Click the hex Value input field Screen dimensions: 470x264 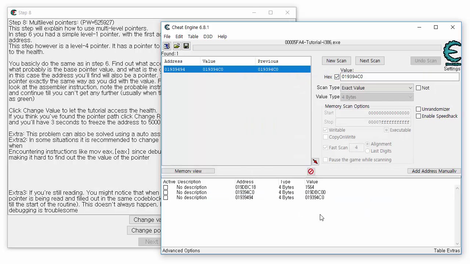[399, 77]
